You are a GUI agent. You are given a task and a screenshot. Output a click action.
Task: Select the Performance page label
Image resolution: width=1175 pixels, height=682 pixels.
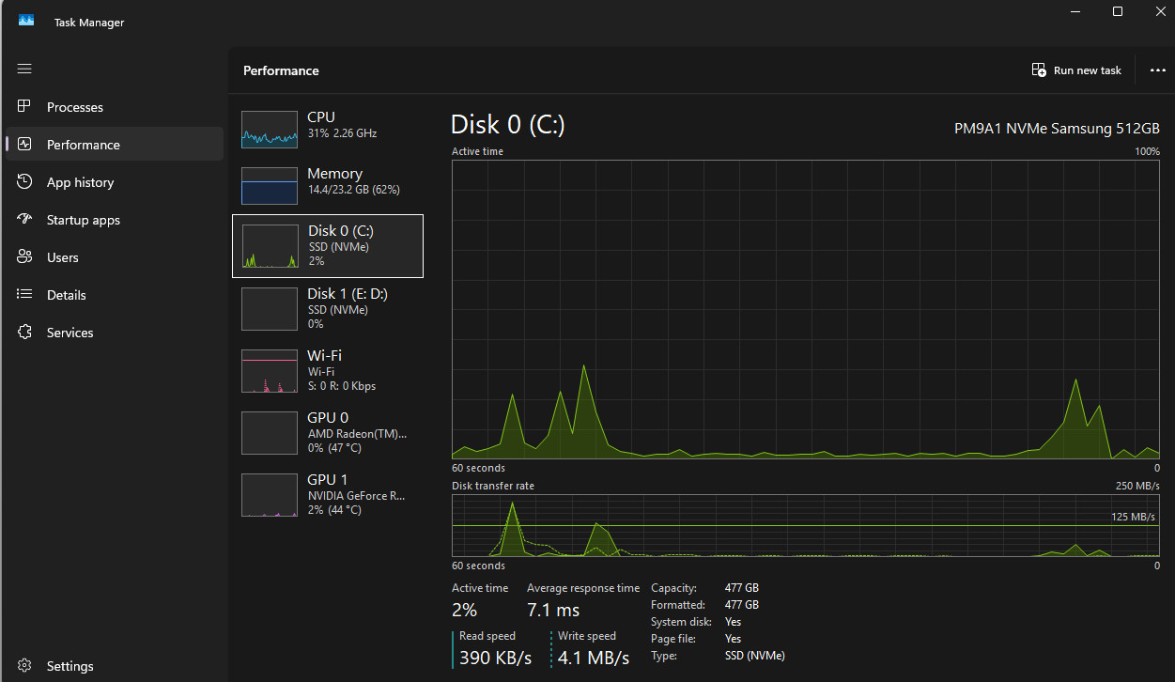(x=84, y=145)
